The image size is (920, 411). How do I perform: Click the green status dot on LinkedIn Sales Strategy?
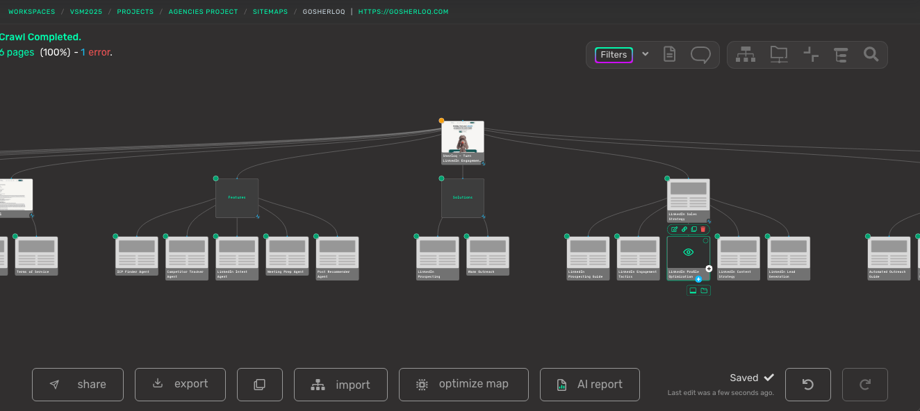coord(667,178)
